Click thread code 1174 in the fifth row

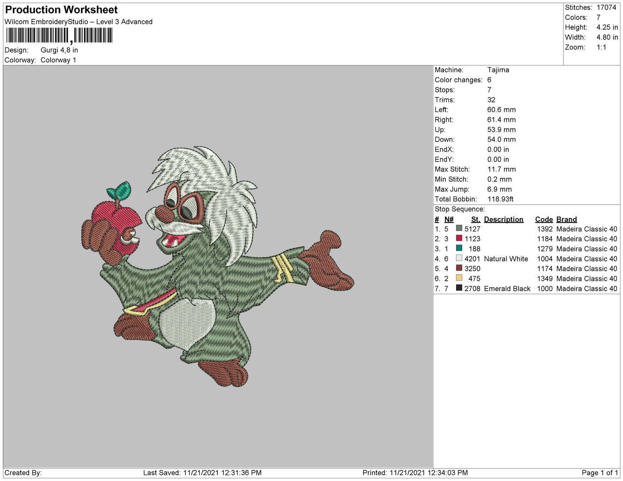[x=545, y=268]
